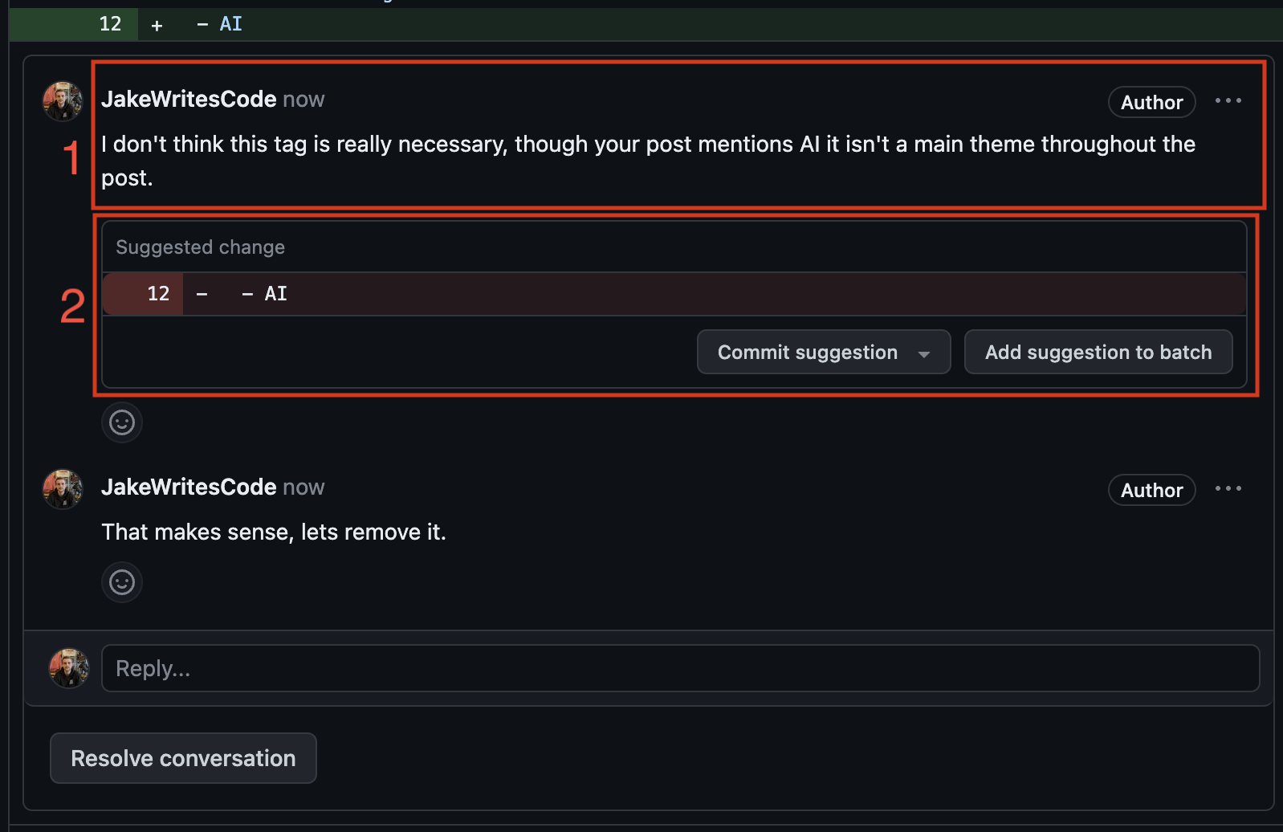
Task: Click the Resolve conversation button
Action: pos(183,757)
